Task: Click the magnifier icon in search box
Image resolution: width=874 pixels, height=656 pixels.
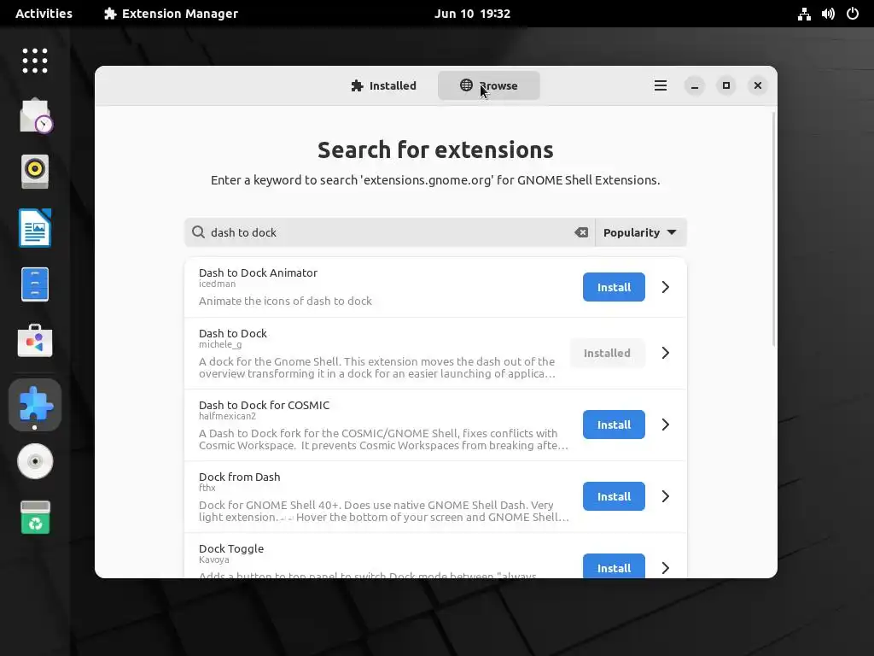Action: pos(198,232)
